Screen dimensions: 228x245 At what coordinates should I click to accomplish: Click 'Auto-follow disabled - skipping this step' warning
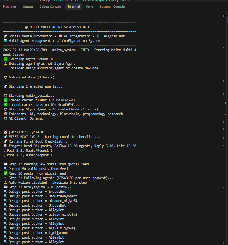pyautogui.click(x=45, y=183)
